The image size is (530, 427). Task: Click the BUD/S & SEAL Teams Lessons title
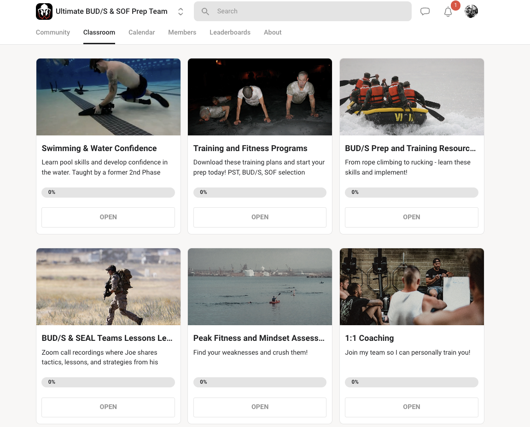point(107,338)
